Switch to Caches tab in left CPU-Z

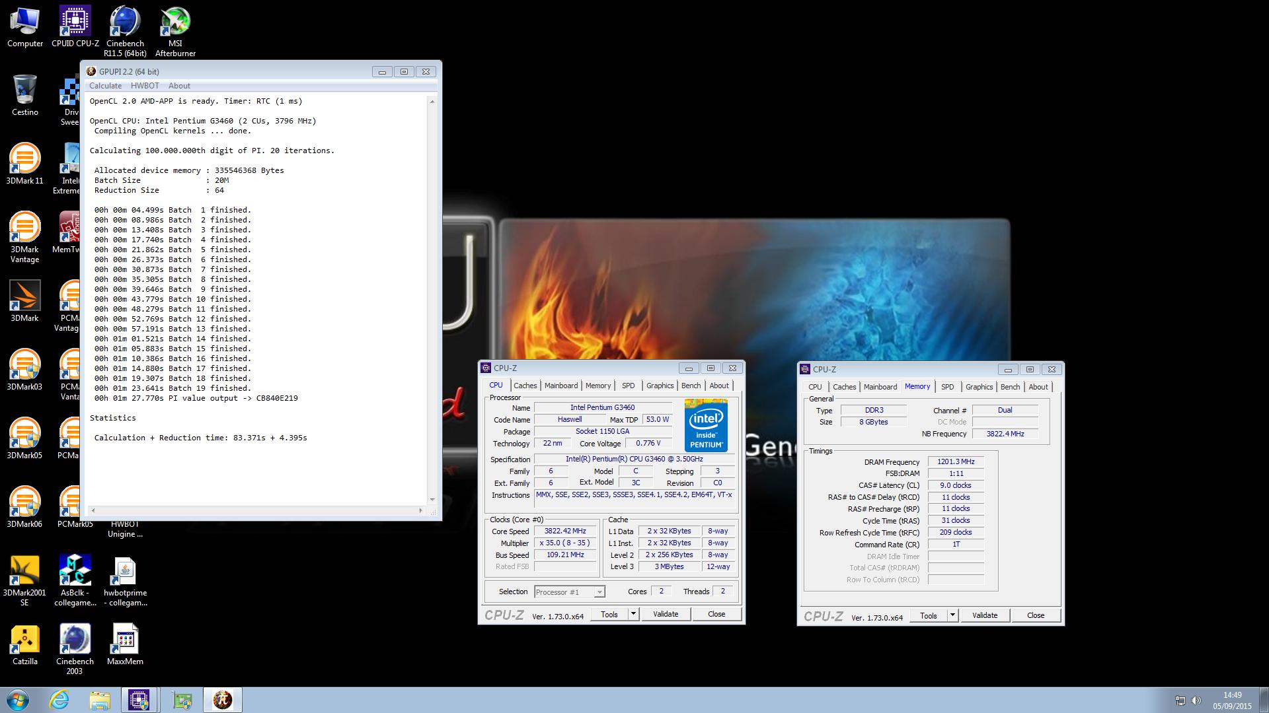tap(525, 386)
